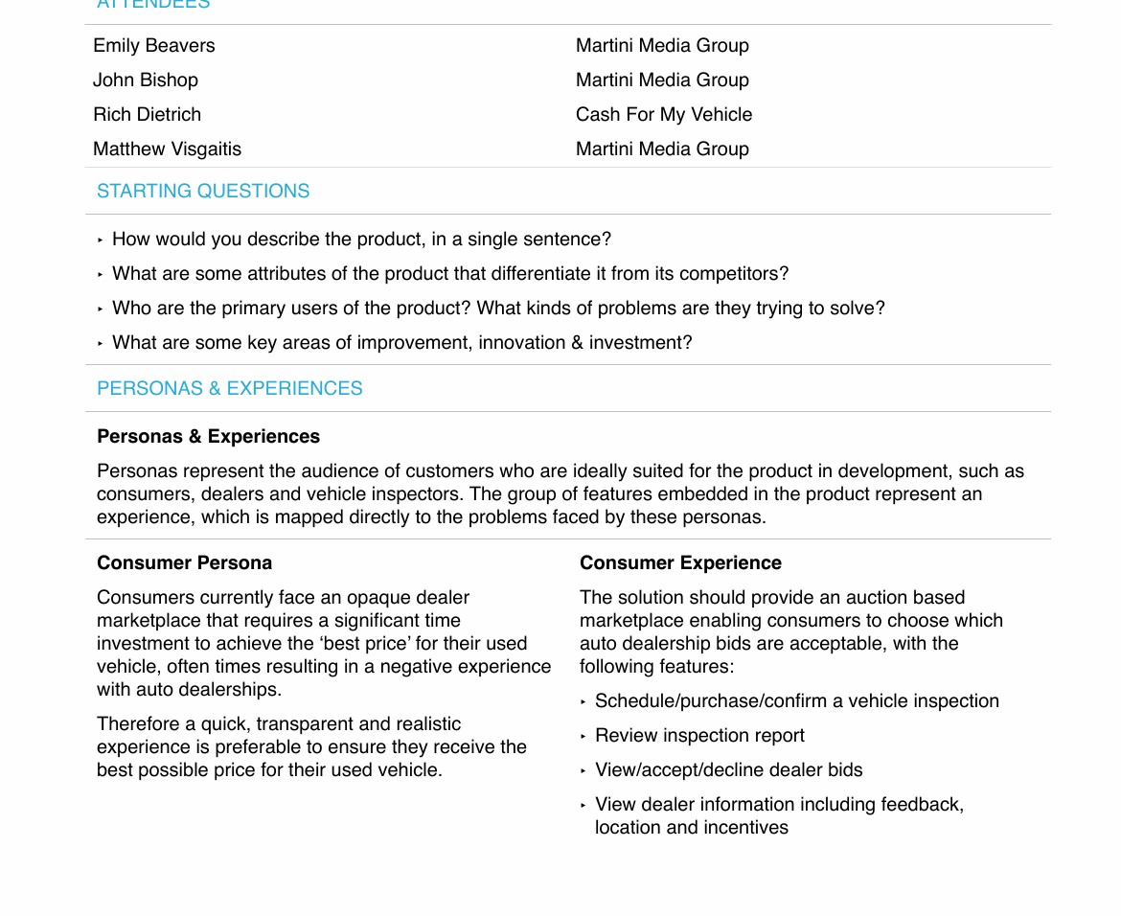Select attendee name Emily Beavers

tap(154, 45)
